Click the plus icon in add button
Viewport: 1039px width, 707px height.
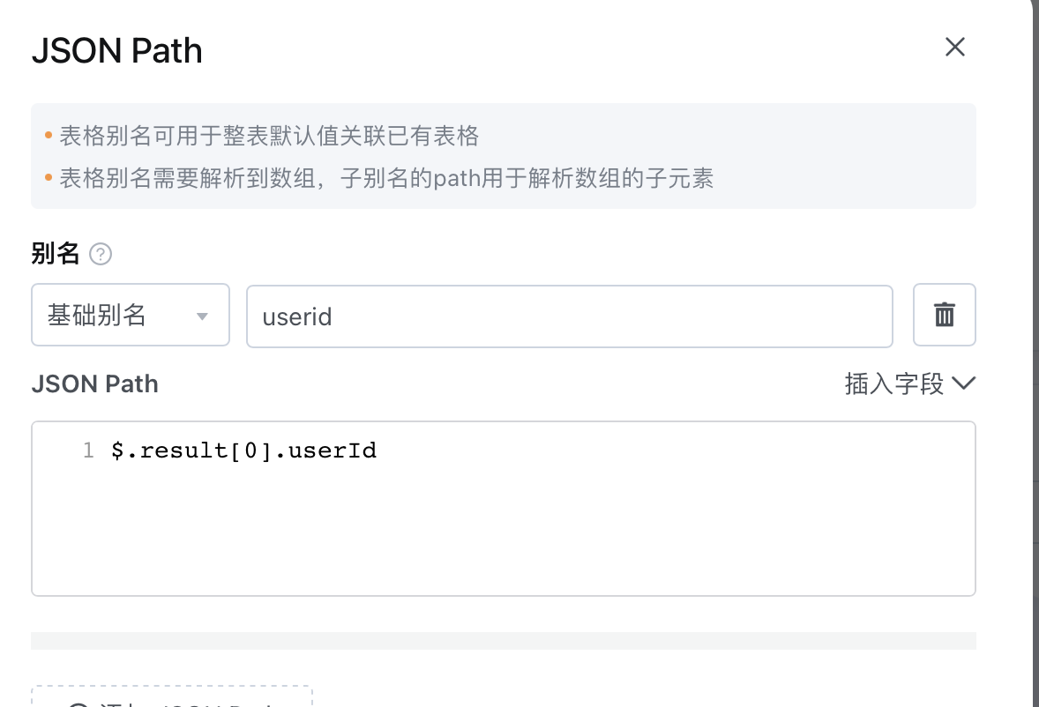pyautogui.click(x=78, y=704)
